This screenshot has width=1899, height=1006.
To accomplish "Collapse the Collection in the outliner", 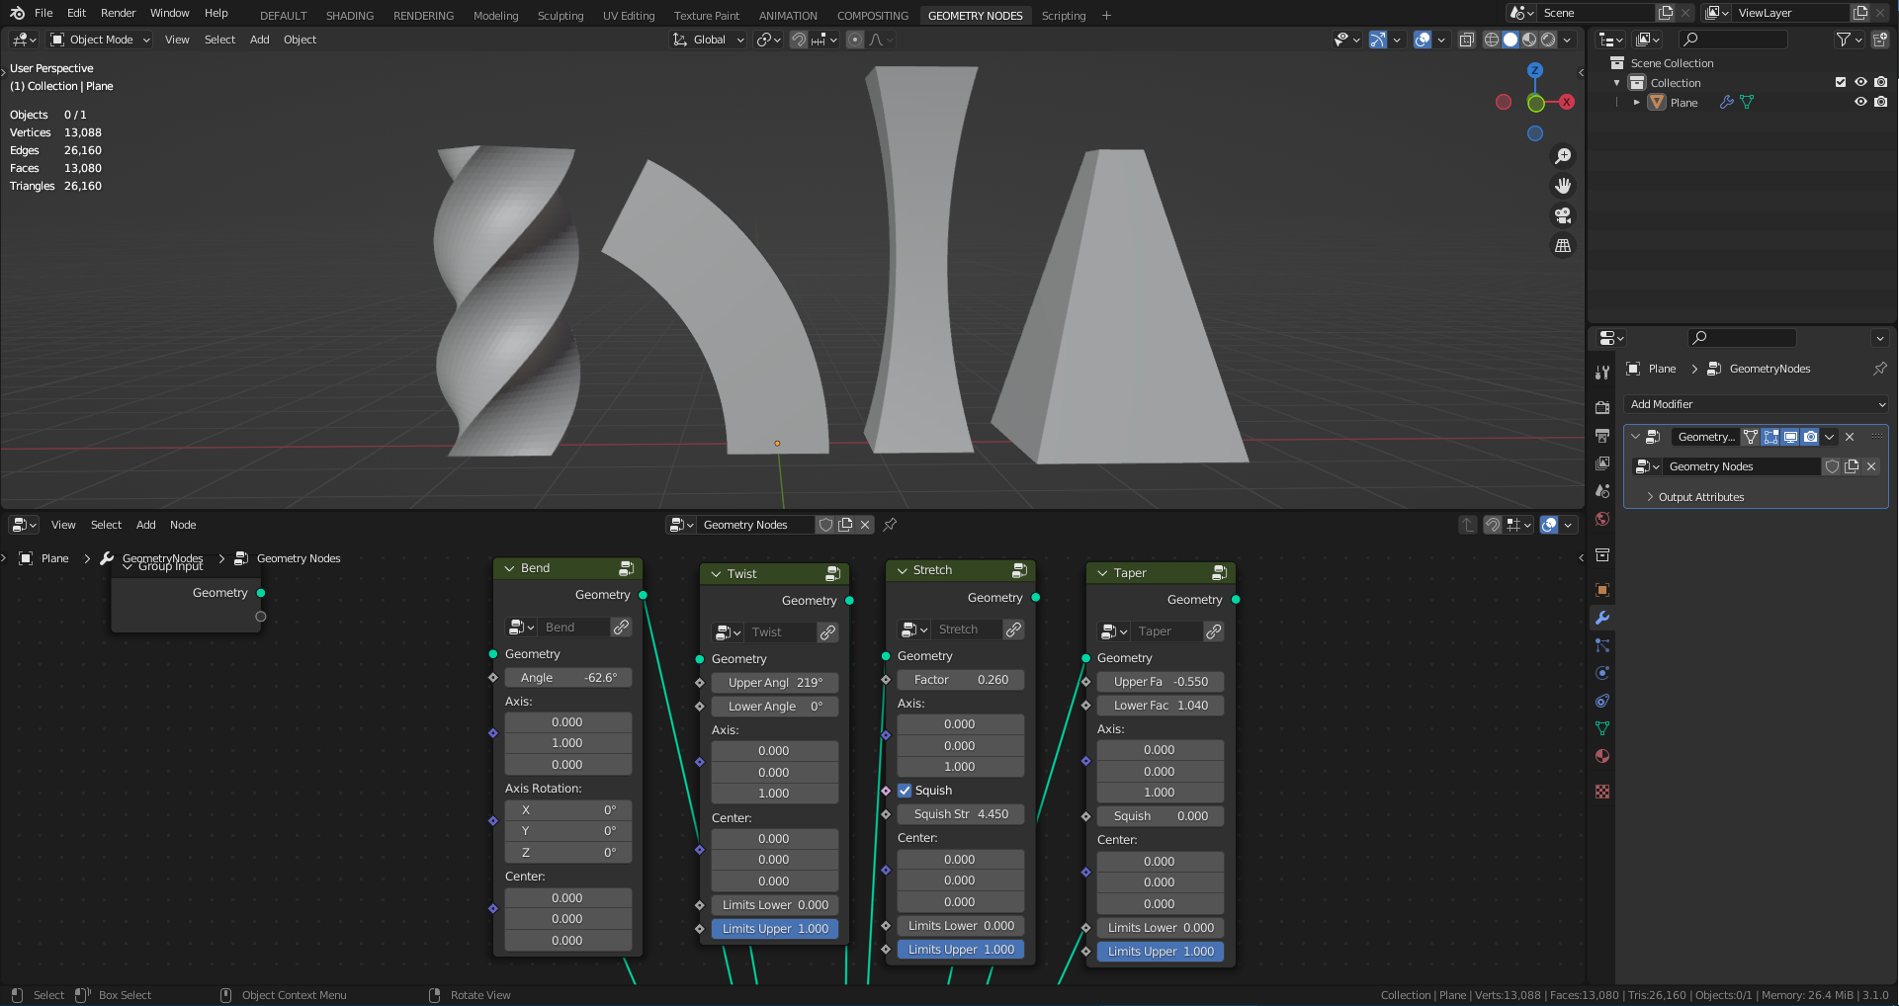I will click(1617, 82).
